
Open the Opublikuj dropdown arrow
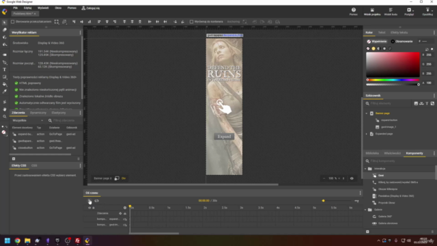[x=432, y=11]
